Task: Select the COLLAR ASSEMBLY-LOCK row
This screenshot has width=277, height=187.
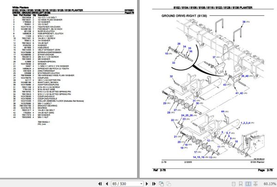Action: [48, 101]
